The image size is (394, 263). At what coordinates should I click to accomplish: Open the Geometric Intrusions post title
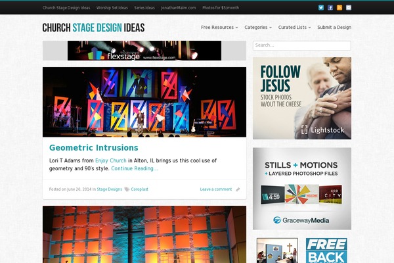tap(94, 147)
